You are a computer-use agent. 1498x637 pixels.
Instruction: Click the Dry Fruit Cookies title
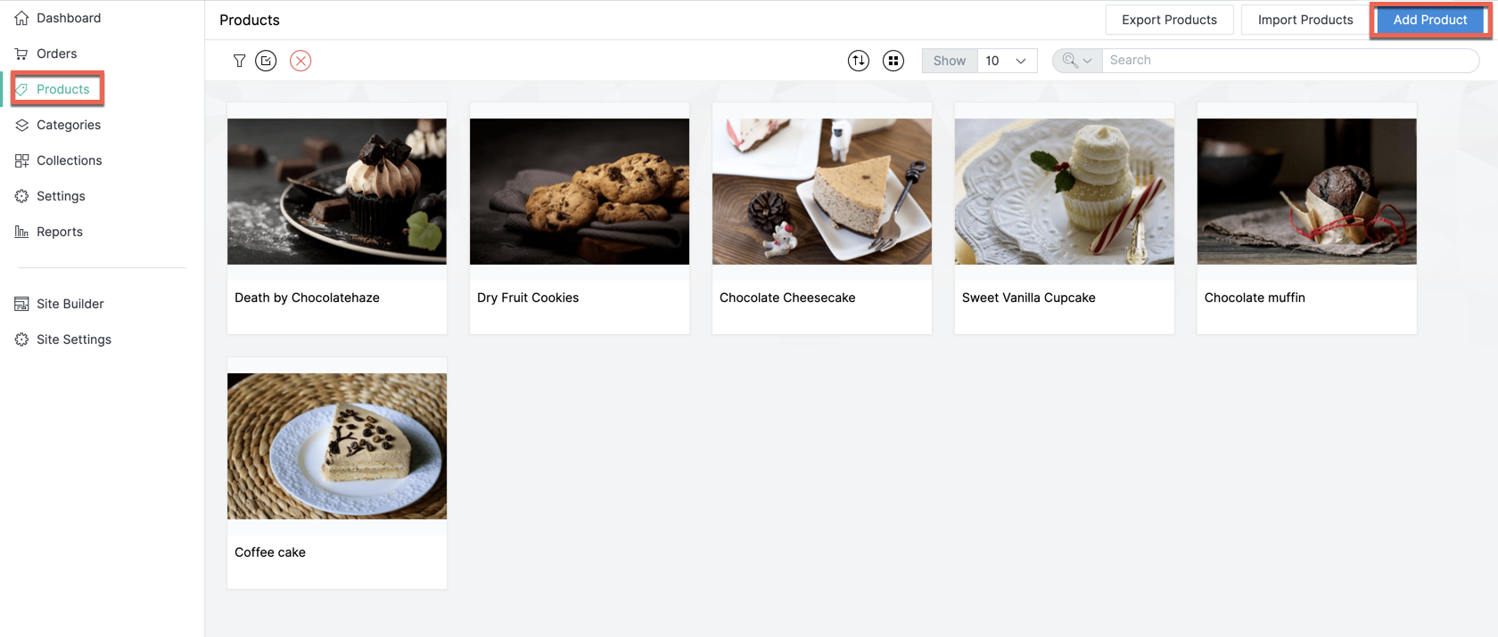coord(528,298)
